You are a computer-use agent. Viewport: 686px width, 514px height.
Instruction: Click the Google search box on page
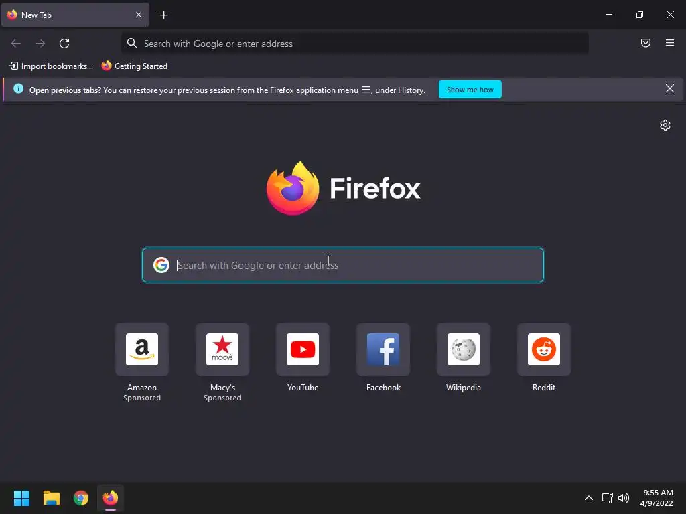point(343,265)
